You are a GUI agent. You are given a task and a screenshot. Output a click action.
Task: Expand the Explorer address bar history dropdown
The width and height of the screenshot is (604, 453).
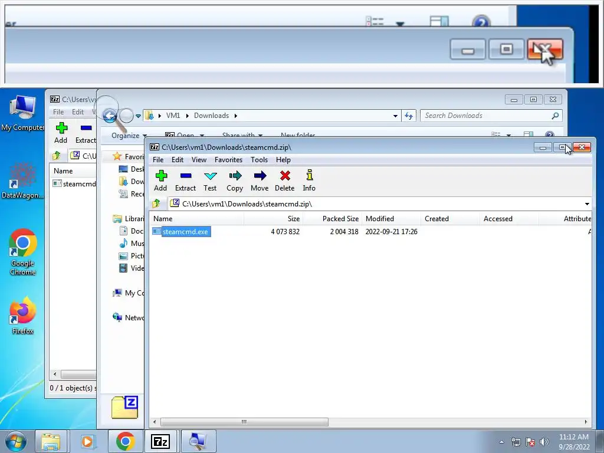(x=395, y=116)
